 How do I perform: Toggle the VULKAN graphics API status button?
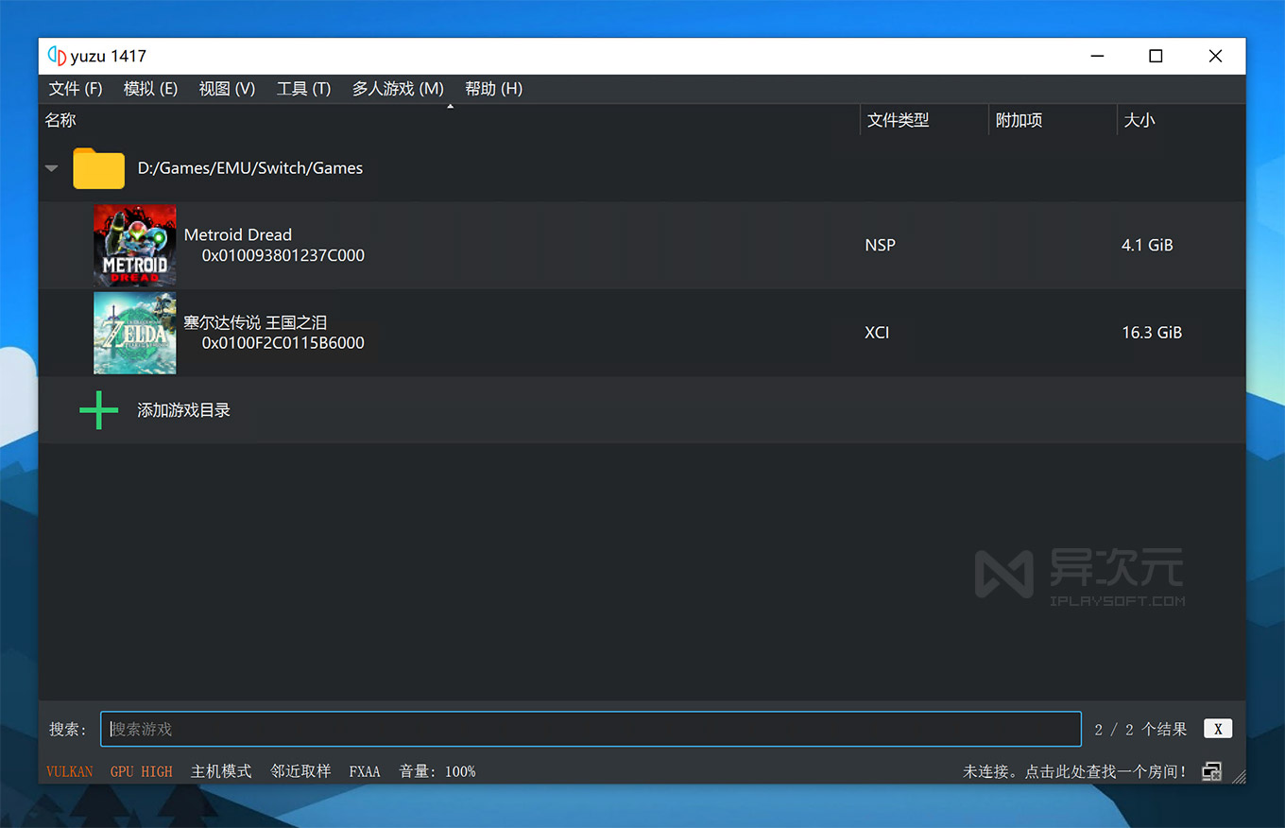[x=70, y=771]
